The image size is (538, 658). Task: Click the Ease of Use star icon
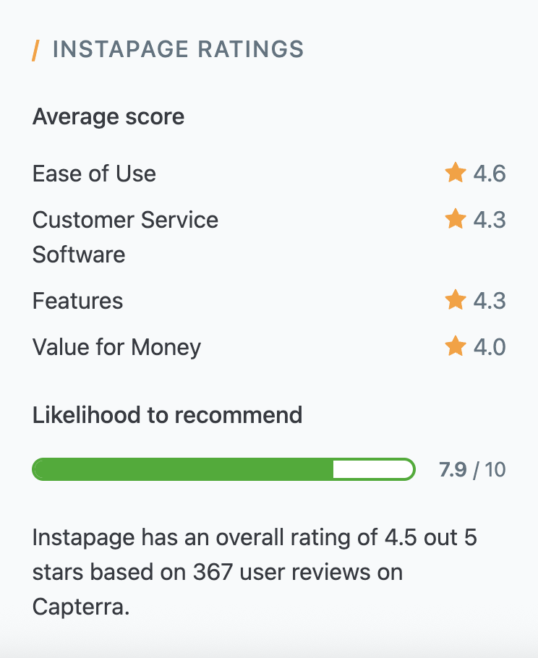click(x=456, y=173)
